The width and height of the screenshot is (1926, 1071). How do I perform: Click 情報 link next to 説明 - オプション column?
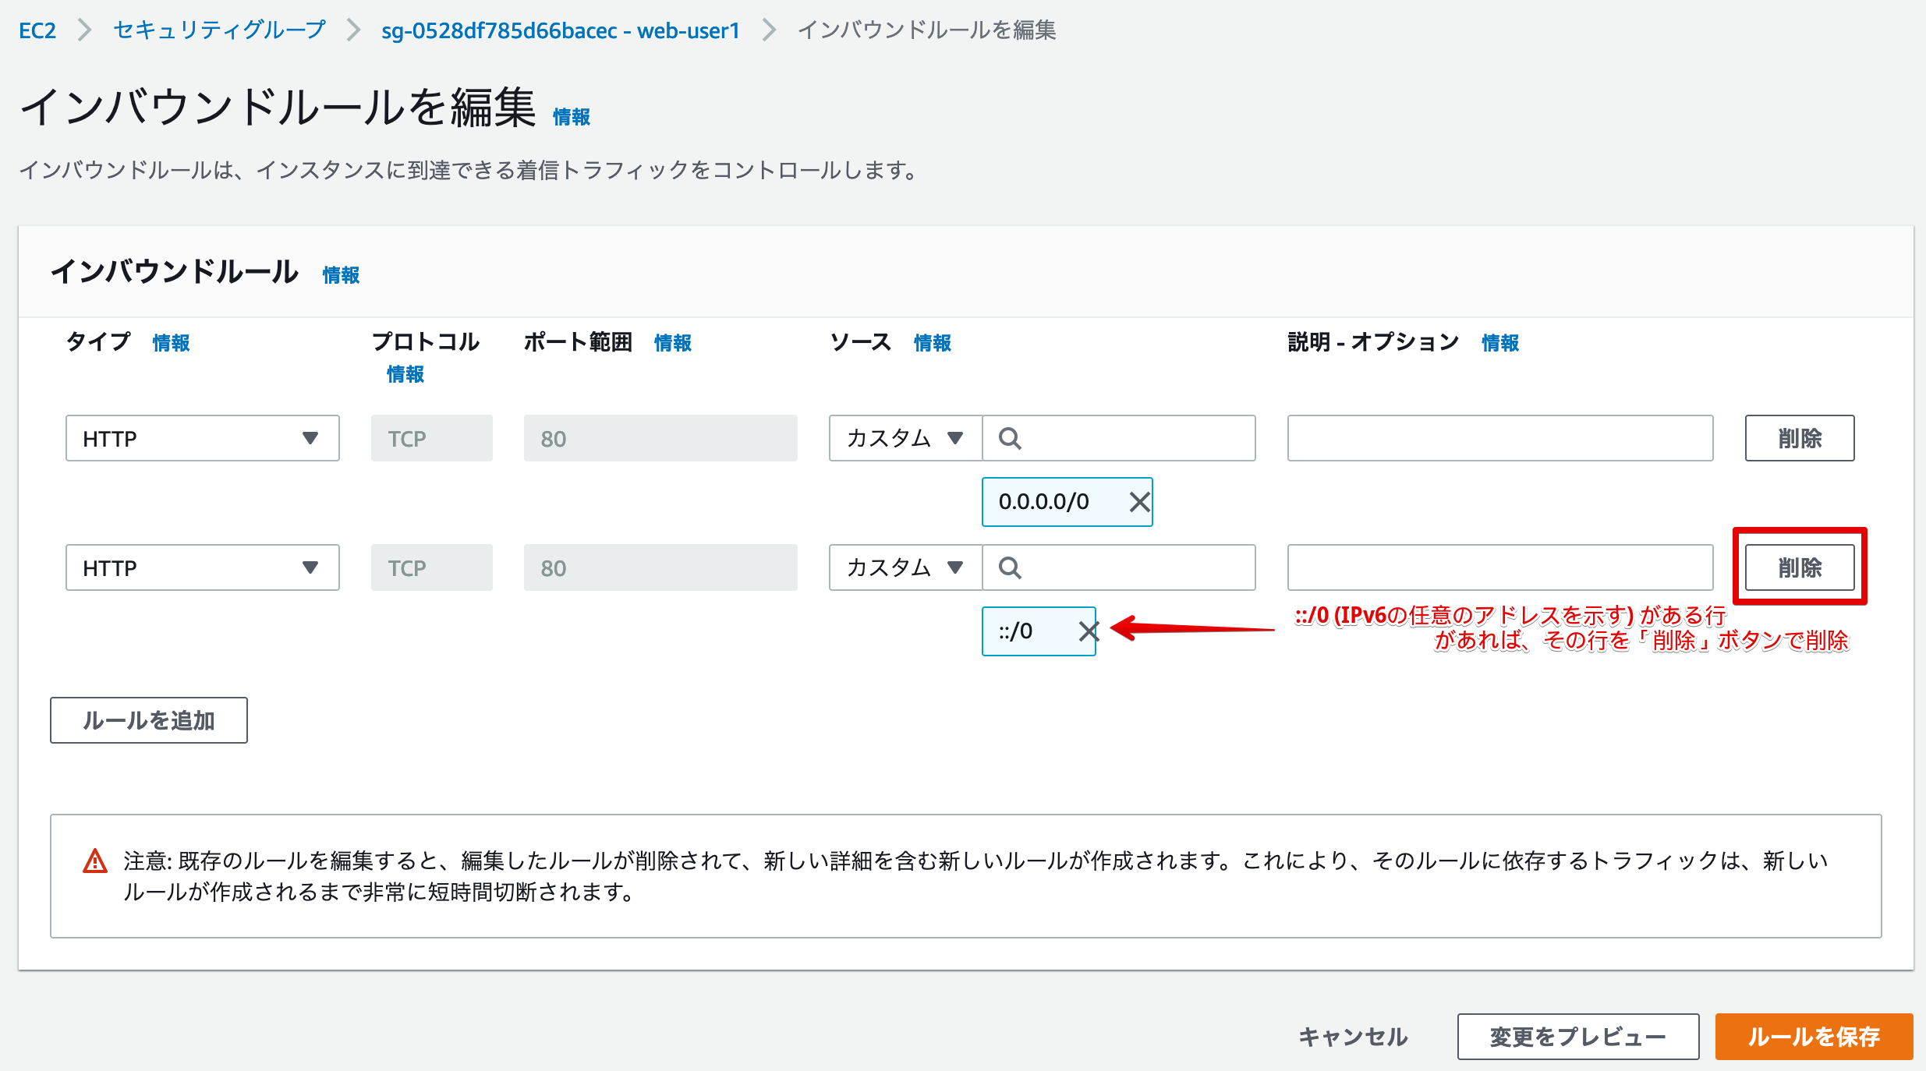pyautogui.click(x=1500, y=343)
